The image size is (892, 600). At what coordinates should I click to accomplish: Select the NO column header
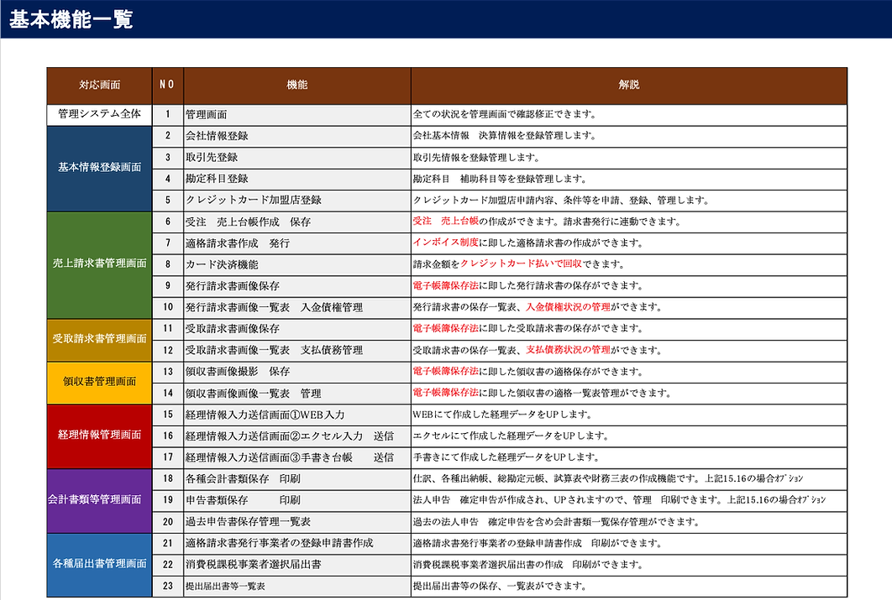[167, 86]
